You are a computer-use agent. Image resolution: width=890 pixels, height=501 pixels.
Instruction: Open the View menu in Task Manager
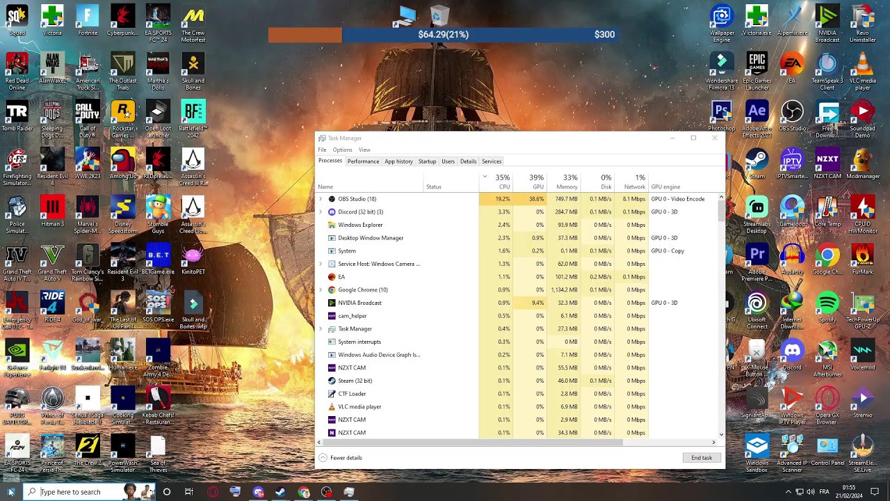(x=364, y=150)
